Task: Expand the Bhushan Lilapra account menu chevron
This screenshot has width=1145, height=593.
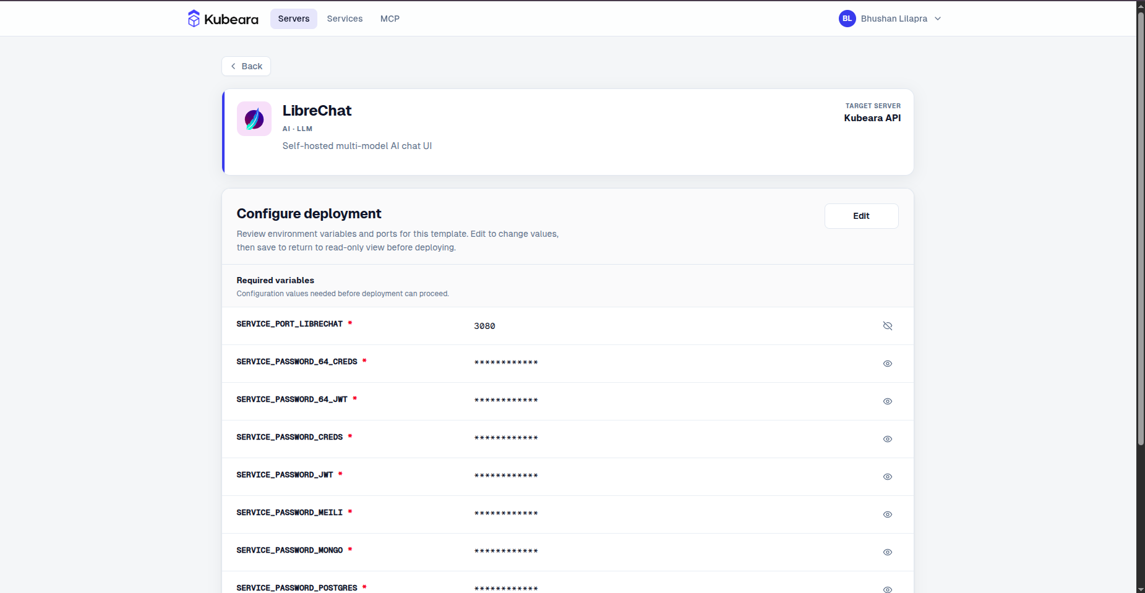Action: tap(938, 19)
